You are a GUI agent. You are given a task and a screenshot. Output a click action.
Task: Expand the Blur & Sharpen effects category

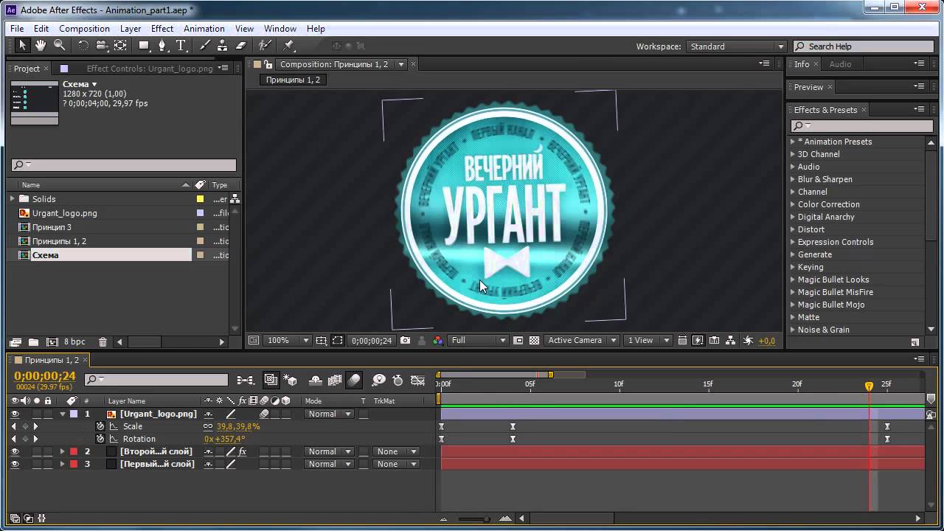click(x=793, y=179)
